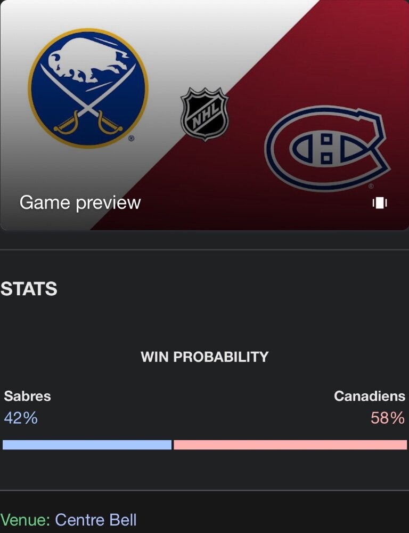This screenshot has height=533, width=409.
Task: Open the Game preview text link
Action: click(80, 203)
